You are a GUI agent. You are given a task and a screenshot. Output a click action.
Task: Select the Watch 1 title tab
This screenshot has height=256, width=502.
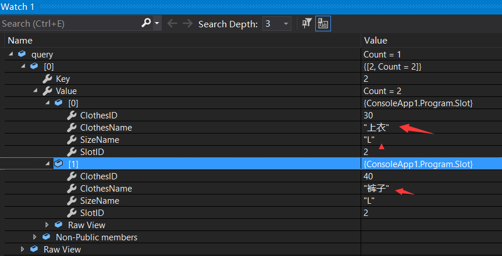pos(19,6)
